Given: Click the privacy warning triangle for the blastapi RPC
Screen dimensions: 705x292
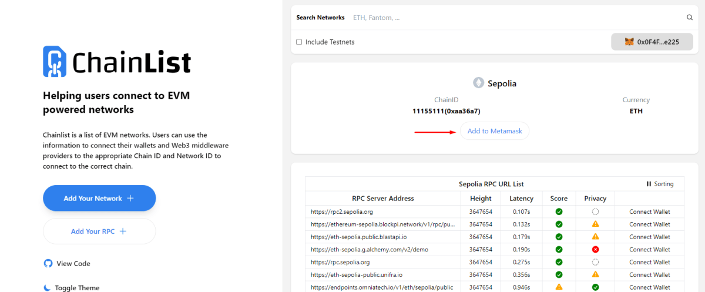Looking at the screenshot, I should point(595,237).
